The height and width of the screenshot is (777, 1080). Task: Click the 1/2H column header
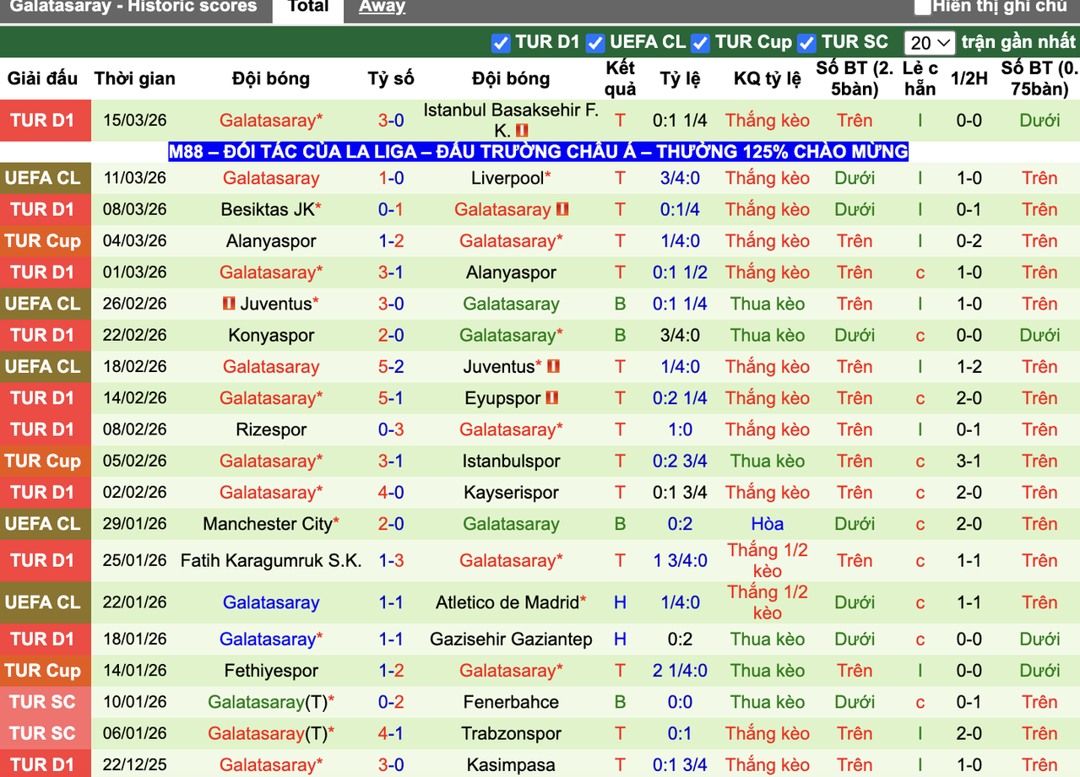tap(969, 78)
